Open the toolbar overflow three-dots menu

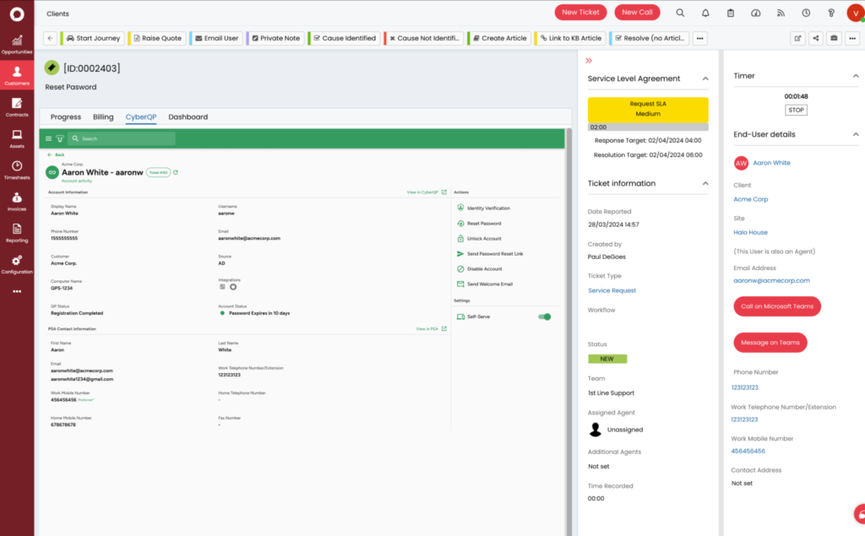(x=699, y=38)
